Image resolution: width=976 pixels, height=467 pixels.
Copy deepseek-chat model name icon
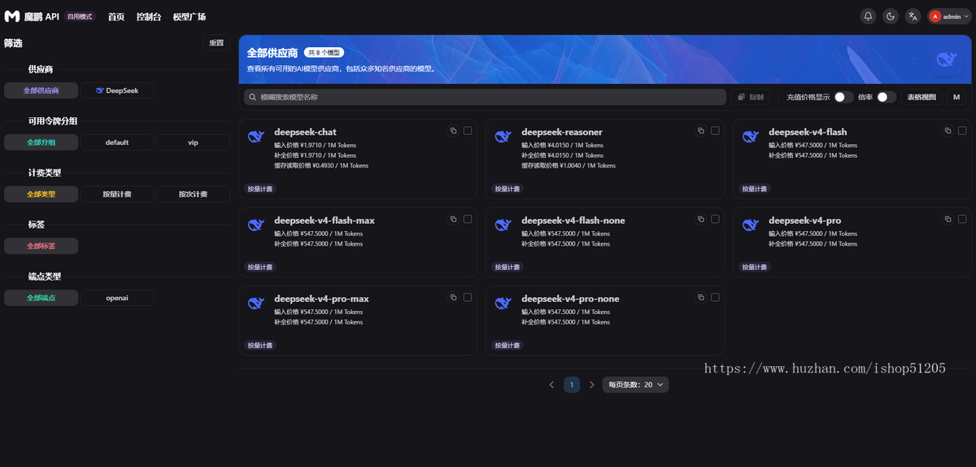pos(454,131)
